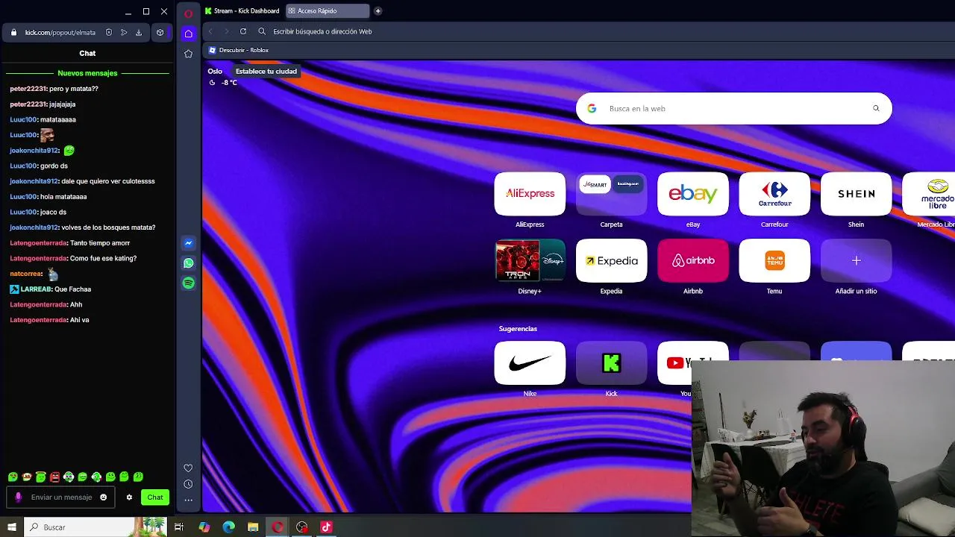
Task: Open Nike suggestion tile
Action: click(x=530, y=363)
